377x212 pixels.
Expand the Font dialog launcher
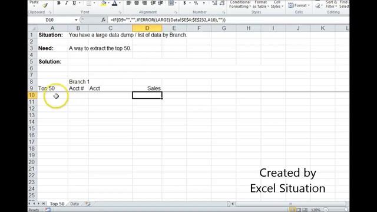[x=120, y=12]
